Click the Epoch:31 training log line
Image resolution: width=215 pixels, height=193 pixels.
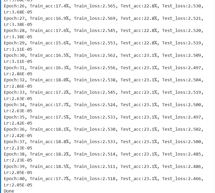104,68
